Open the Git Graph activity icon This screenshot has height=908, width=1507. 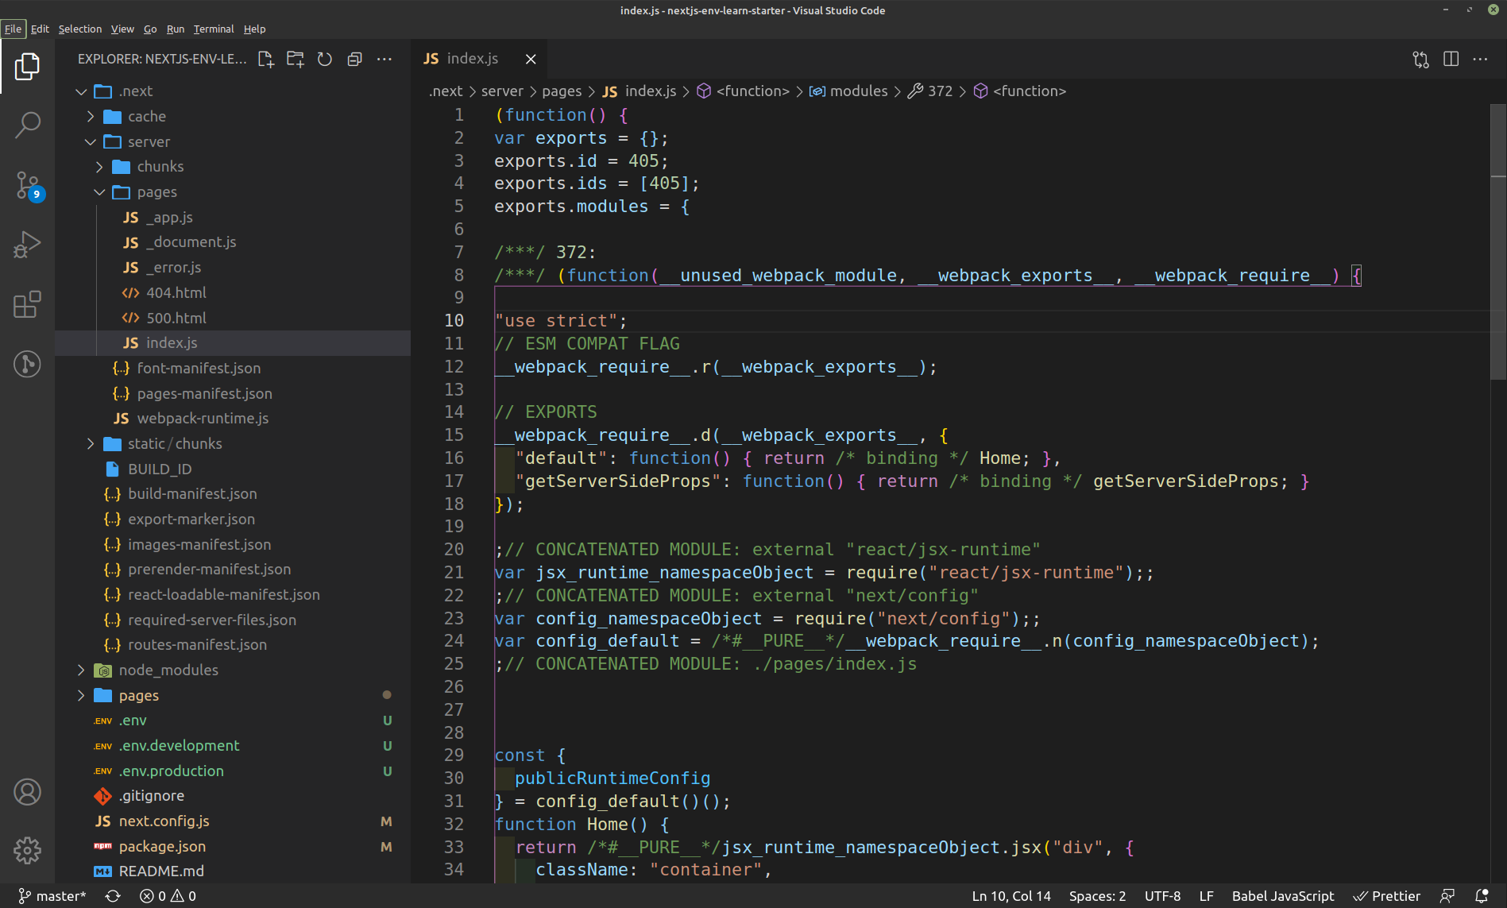[x=27, y=364]
